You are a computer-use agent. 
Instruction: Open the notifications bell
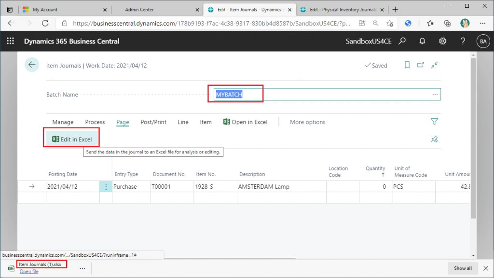pyautogui.click(x=422, y=41)
